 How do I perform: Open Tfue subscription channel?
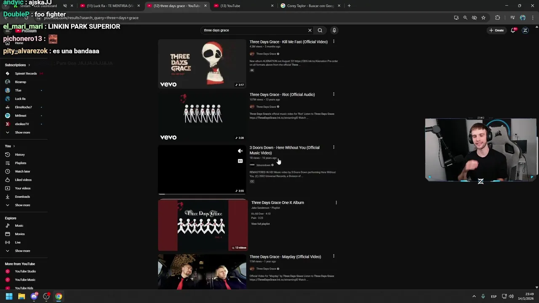point(23,90)
